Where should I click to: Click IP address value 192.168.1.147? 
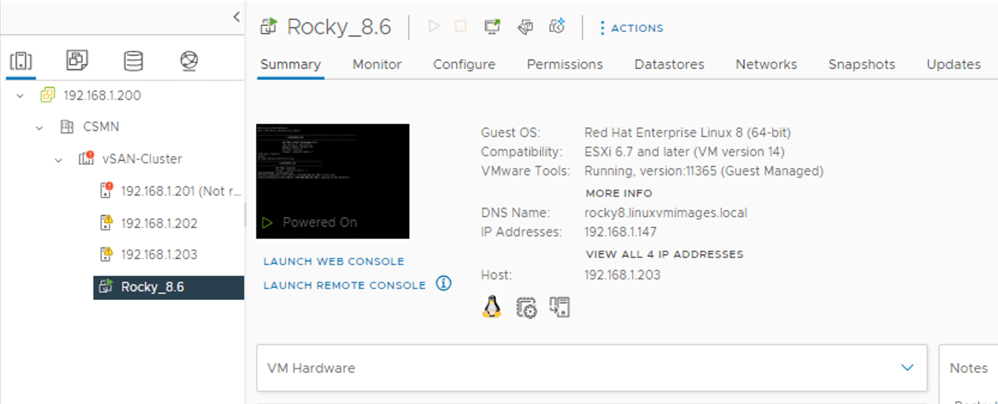pos(621,232)
